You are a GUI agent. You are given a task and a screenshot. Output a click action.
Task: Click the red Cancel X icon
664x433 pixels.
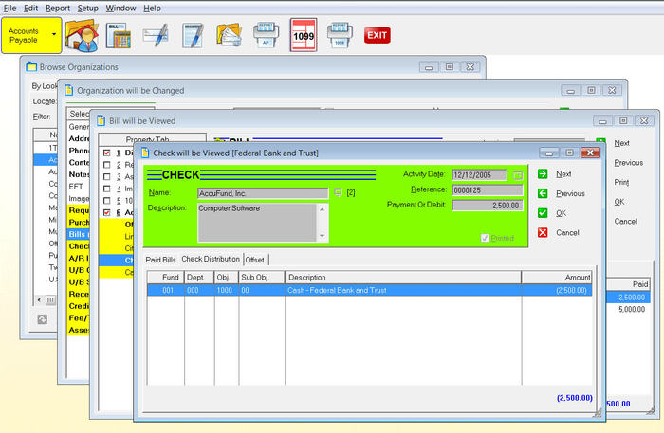[x=543, y=232]
